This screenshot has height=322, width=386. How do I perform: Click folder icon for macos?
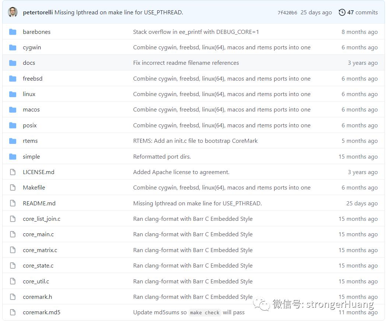point(13,109)
